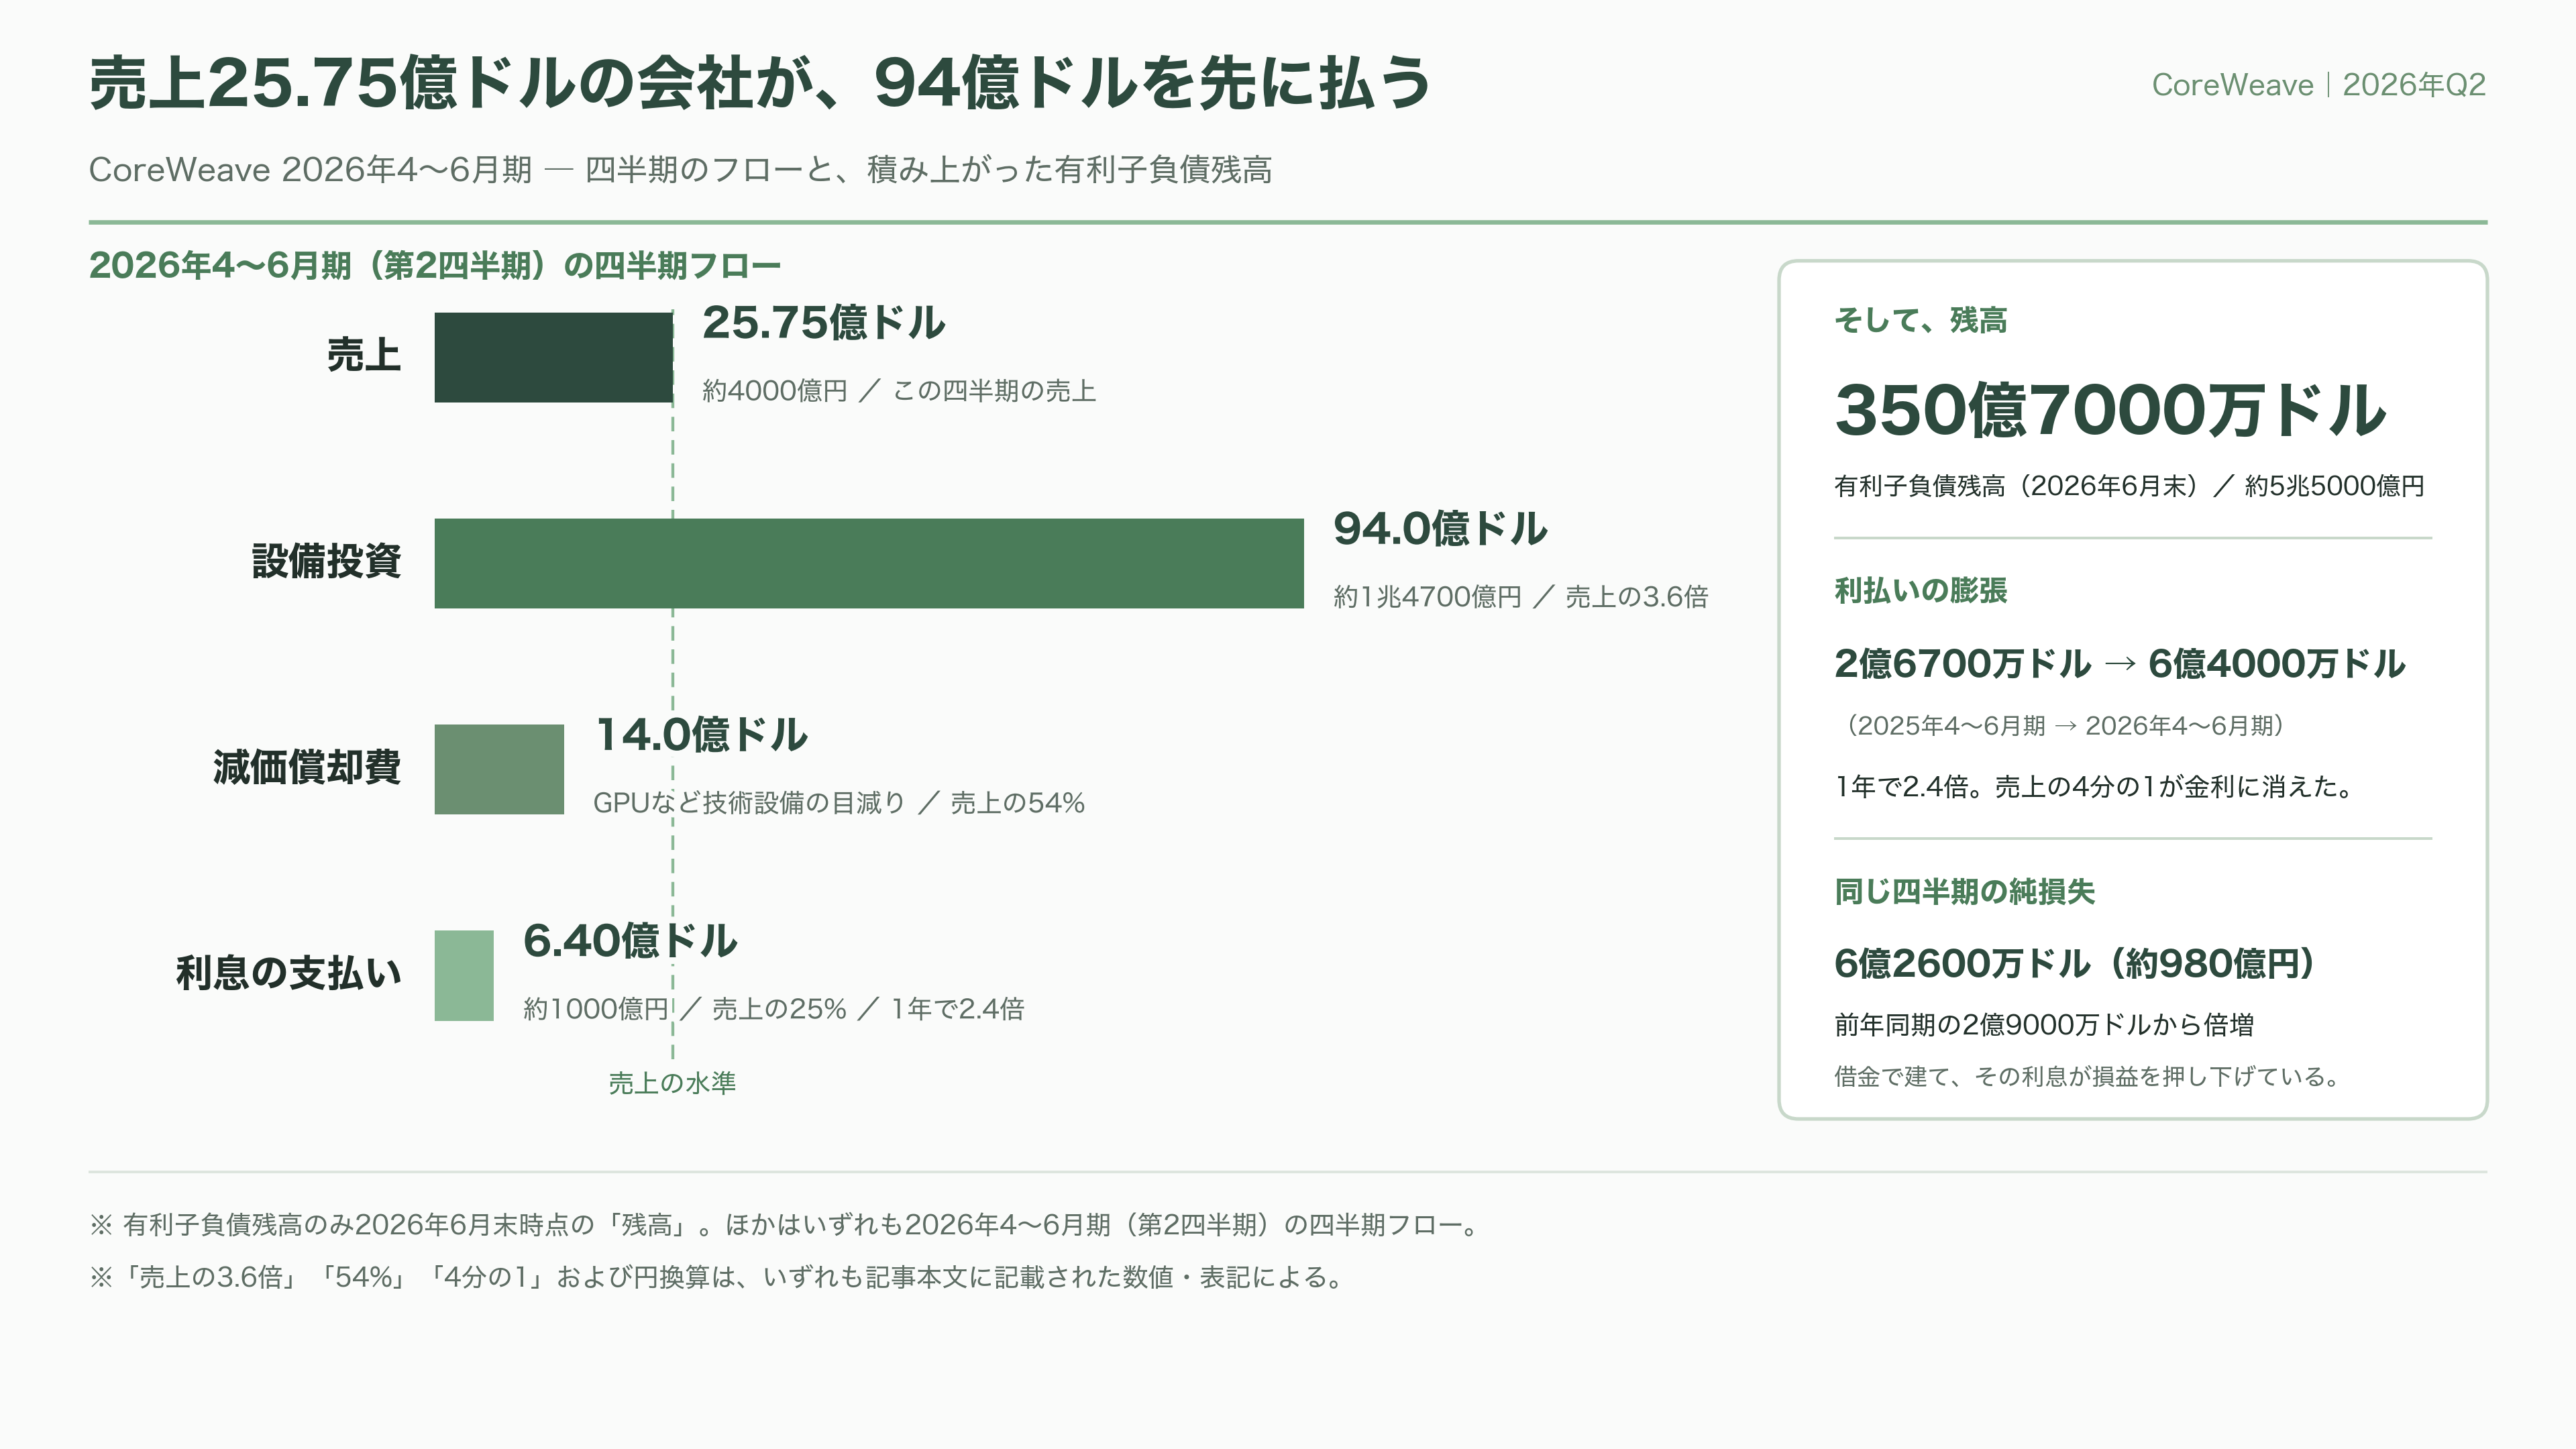This screenshot has width=2576, height=1449.
Task: Click the figure '2億6700万ドル → 6億4000万ドル'
Action: click(x=2119, y=664)
